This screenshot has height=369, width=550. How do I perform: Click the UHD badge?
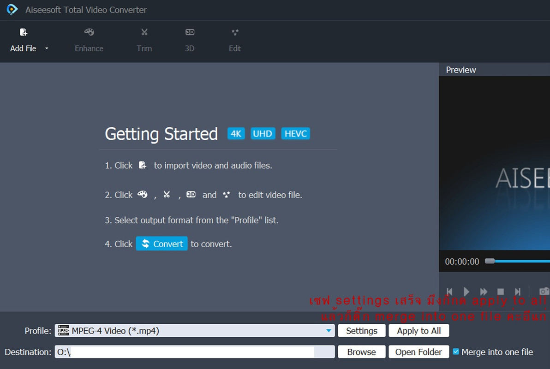pos(263,134)
